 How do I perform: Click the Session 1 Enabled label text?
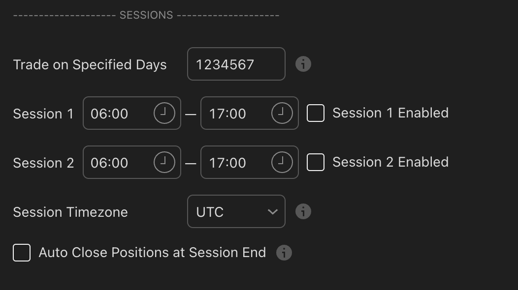[390, 113]
